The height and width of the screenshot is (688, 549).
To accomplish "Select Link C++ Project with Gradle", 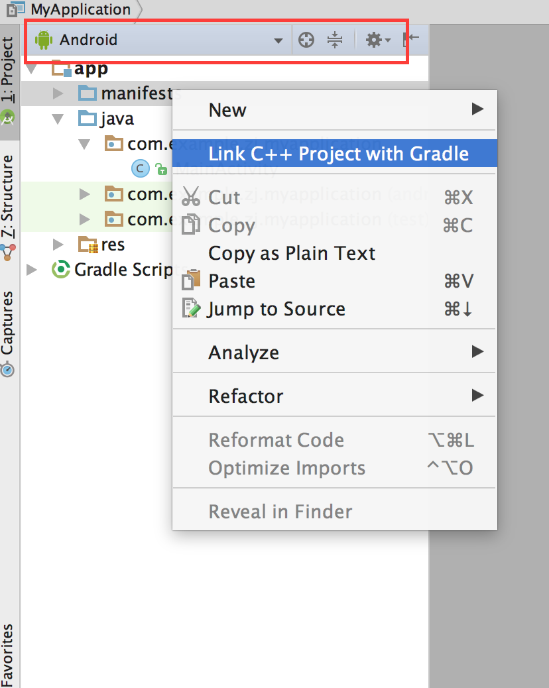I will [x=334, y=154].
